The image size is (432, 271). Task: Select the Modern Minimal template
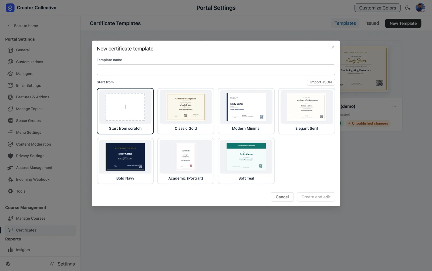click(246, 111)
